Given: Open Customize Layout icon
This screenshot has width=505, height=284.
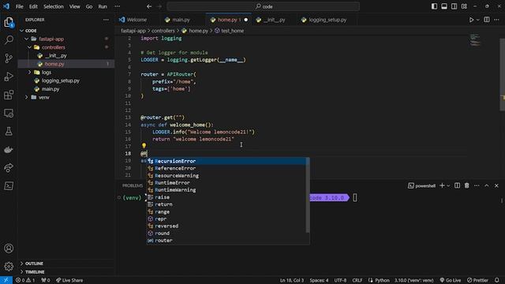Looking at the screenshot, I should [x=464, y=6].
